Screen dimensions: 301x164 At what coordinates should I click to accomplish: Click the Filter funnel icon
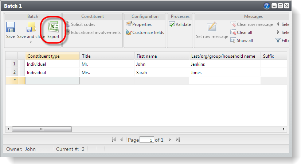(x=278, y=41)
